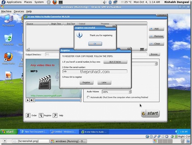Click the Browse button
This screenshot has height=145, width=192.
[x=154, y=54]
